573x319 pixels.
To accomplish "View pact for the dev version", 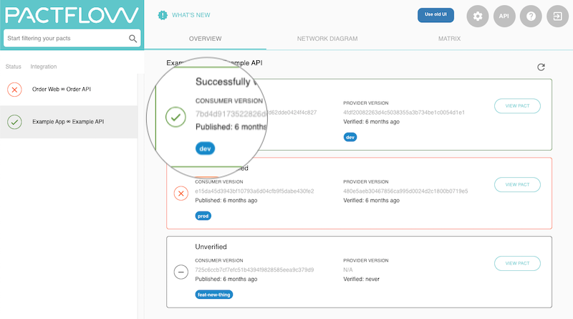I will [x=517, y=106].
